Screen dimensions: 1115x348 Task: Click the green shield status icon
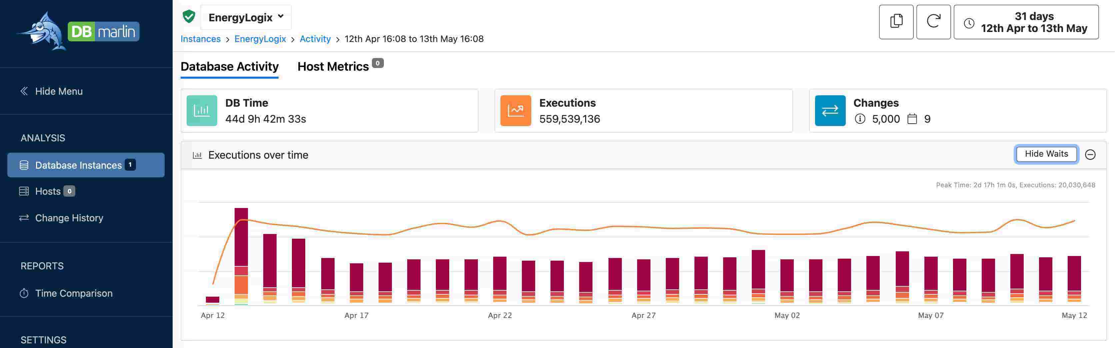pyautogui.click(x=189, y=17)
